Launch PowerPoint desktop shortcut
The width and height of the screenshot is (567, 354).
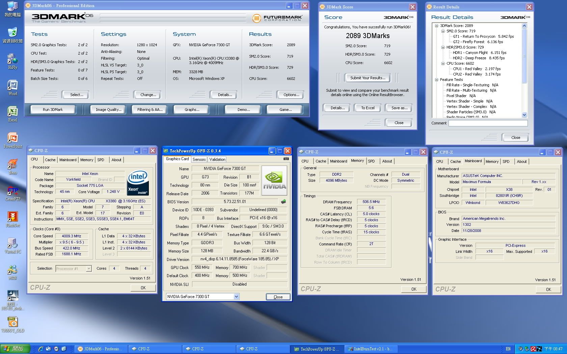point(12,140)
